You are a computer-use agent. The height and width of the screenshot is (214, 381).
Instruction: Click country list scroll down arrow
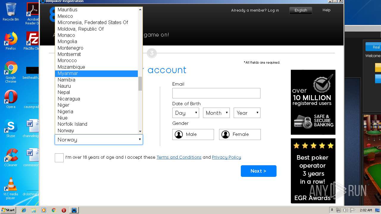pos(140,131)
